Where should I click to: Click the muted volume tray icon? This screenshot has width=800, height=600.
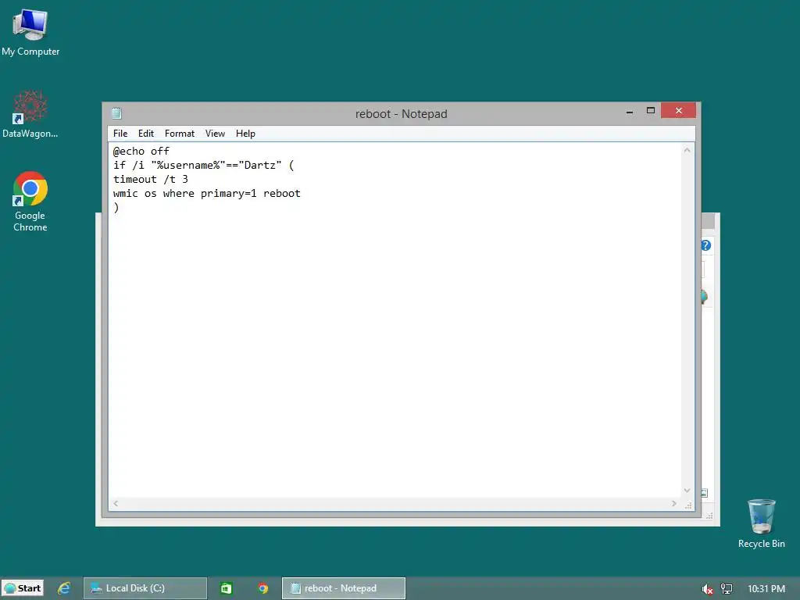click(x=707, y=589)
